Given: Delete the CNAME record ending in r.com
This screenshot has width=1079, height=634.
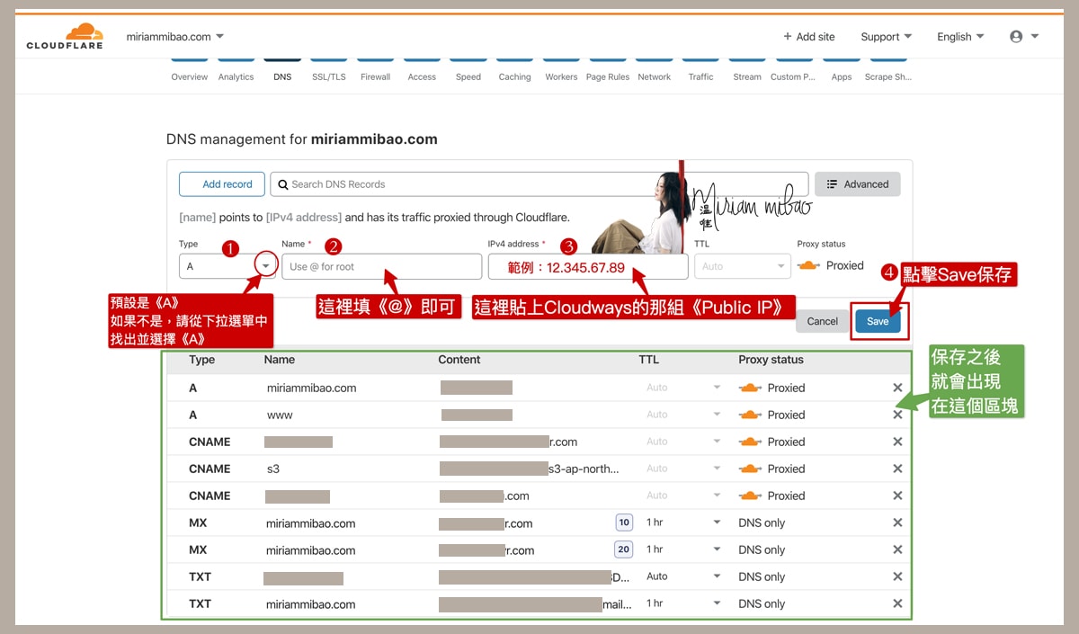Looking at the screenshot, I should [x=897, y=442].
